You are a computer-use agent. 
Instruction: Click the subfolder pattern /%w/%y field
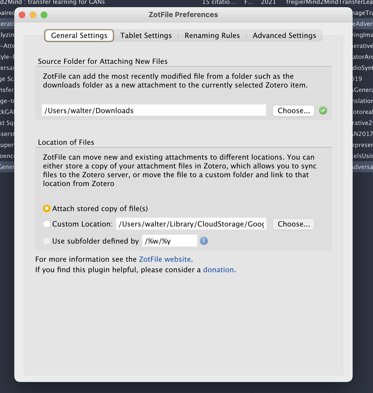[x=170, y=241]
